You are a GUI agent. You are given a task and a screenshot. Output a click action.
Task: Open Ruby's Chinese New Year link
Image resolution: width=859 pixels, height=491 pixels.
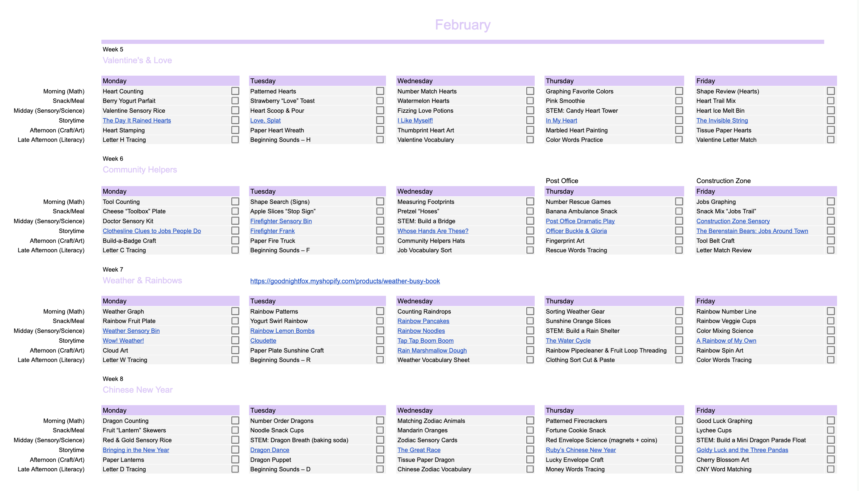[580, 450]
